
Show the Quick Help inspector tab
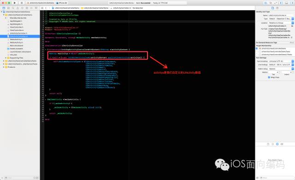277,8
